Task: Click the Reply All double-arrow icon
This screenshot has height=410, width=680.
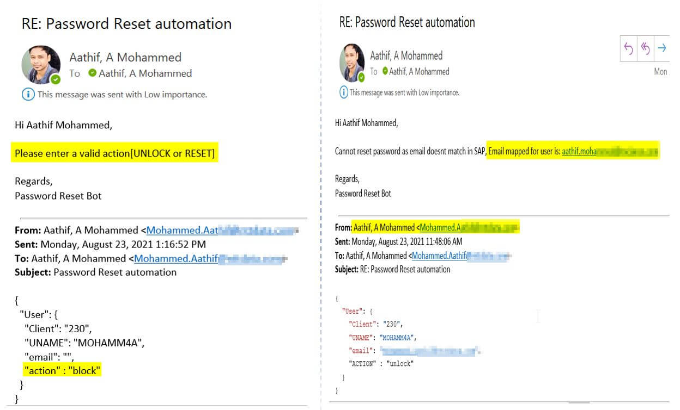Action: pyautogui.click(x=645, y=48)
